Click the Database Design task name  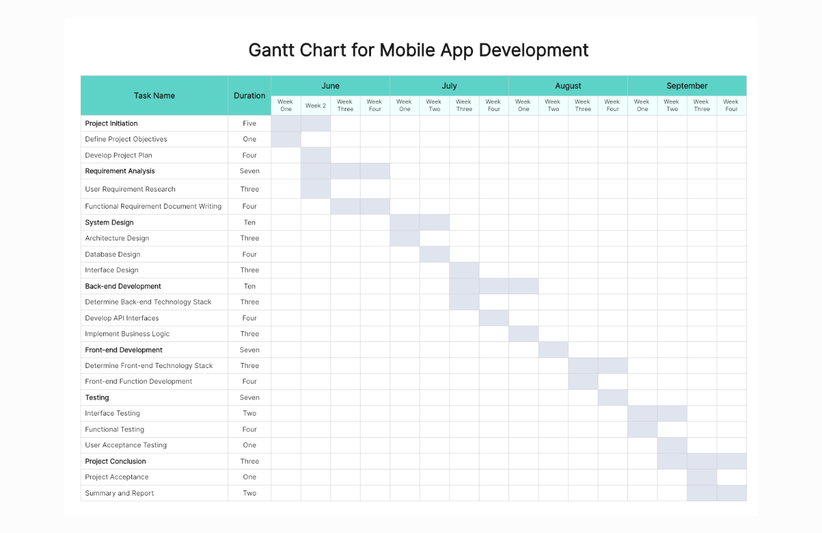[x=113, y=254]
